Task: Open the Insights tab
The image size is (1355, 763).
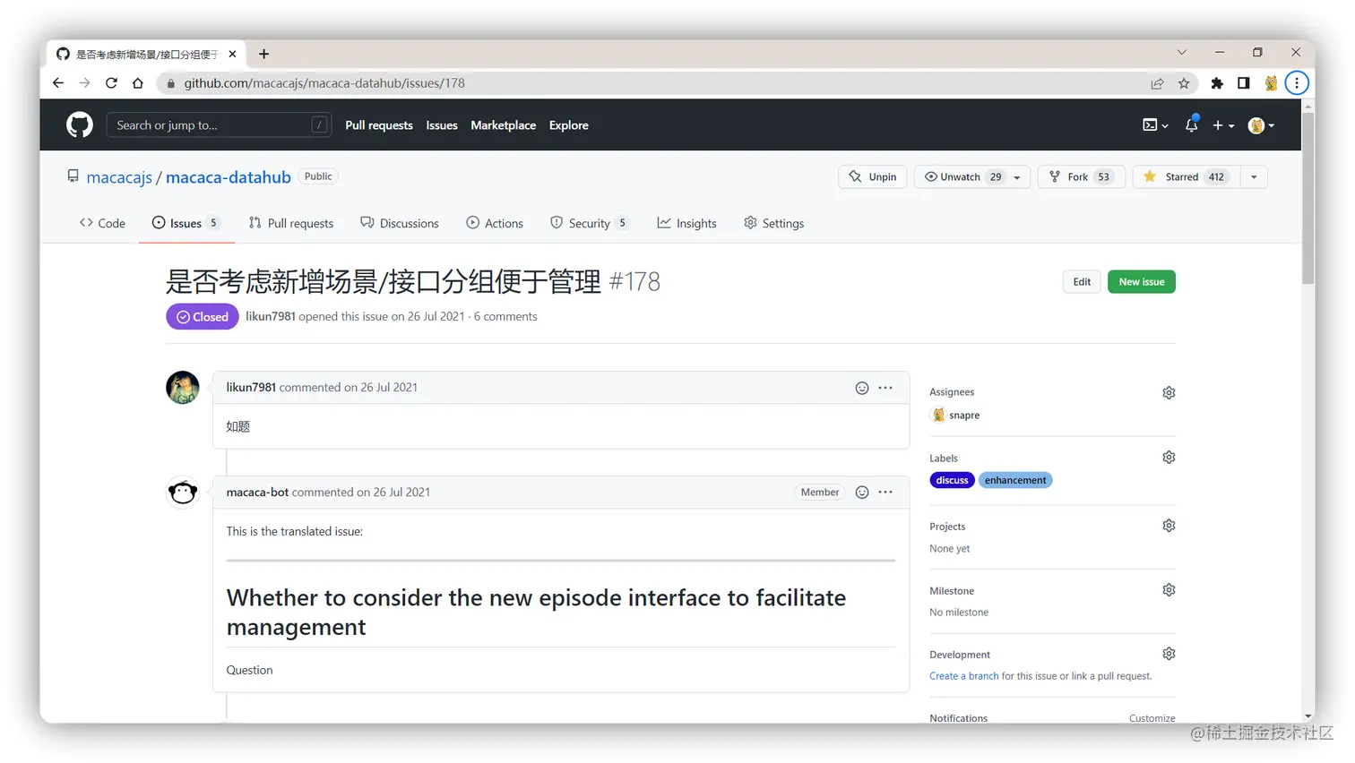Action: point(687,223)
